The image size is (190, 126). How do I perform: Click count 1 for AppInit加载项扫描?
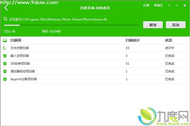point(127,79)
